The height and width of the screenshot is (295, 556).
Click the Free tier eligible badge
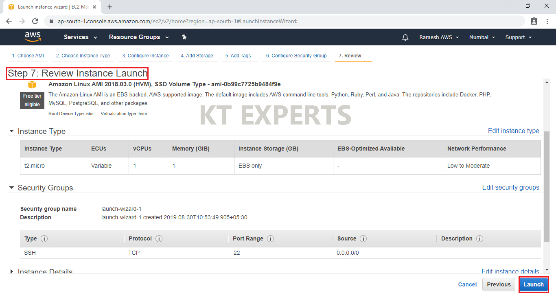point(32,100)
